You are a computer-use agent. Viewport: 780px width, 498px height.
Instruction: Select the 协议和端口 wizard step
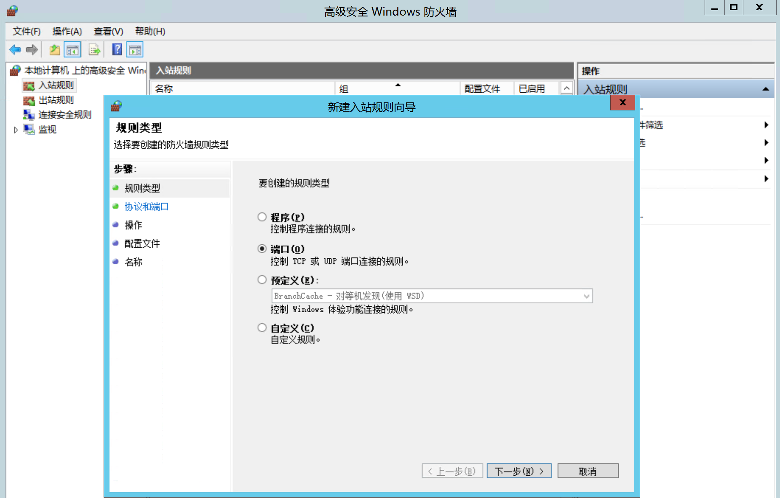[x=146, y=206]
